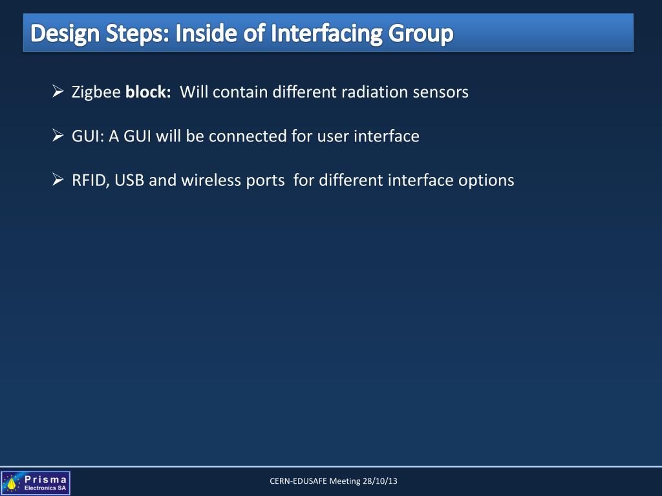Screen dimensions: 662x496
Task: Click the yellow droplet in Prisma logo
Action: (x=12, y=483)
